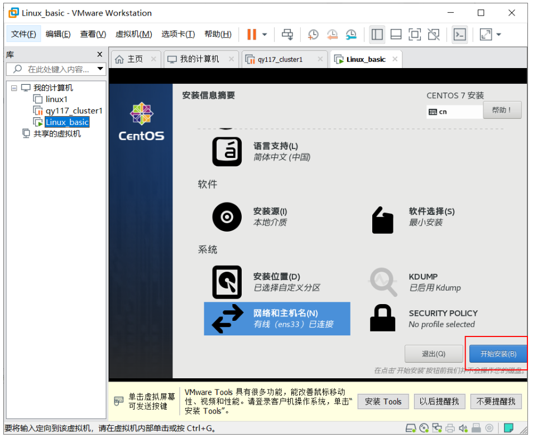The height and width of the screenshot is (438, 533).
Task: Collapse the 我的计算机 tree node
Action: (x=14, y=88)
